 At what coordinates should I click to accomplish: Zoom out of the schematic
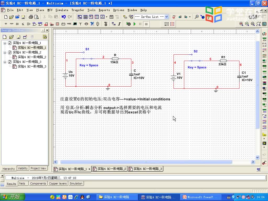pos(247,24)
